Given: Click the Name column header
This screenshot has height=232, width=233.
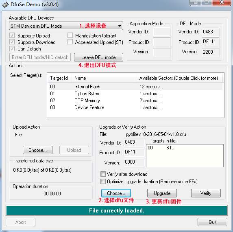Looking at the screenshot, I should click(105, 78).
